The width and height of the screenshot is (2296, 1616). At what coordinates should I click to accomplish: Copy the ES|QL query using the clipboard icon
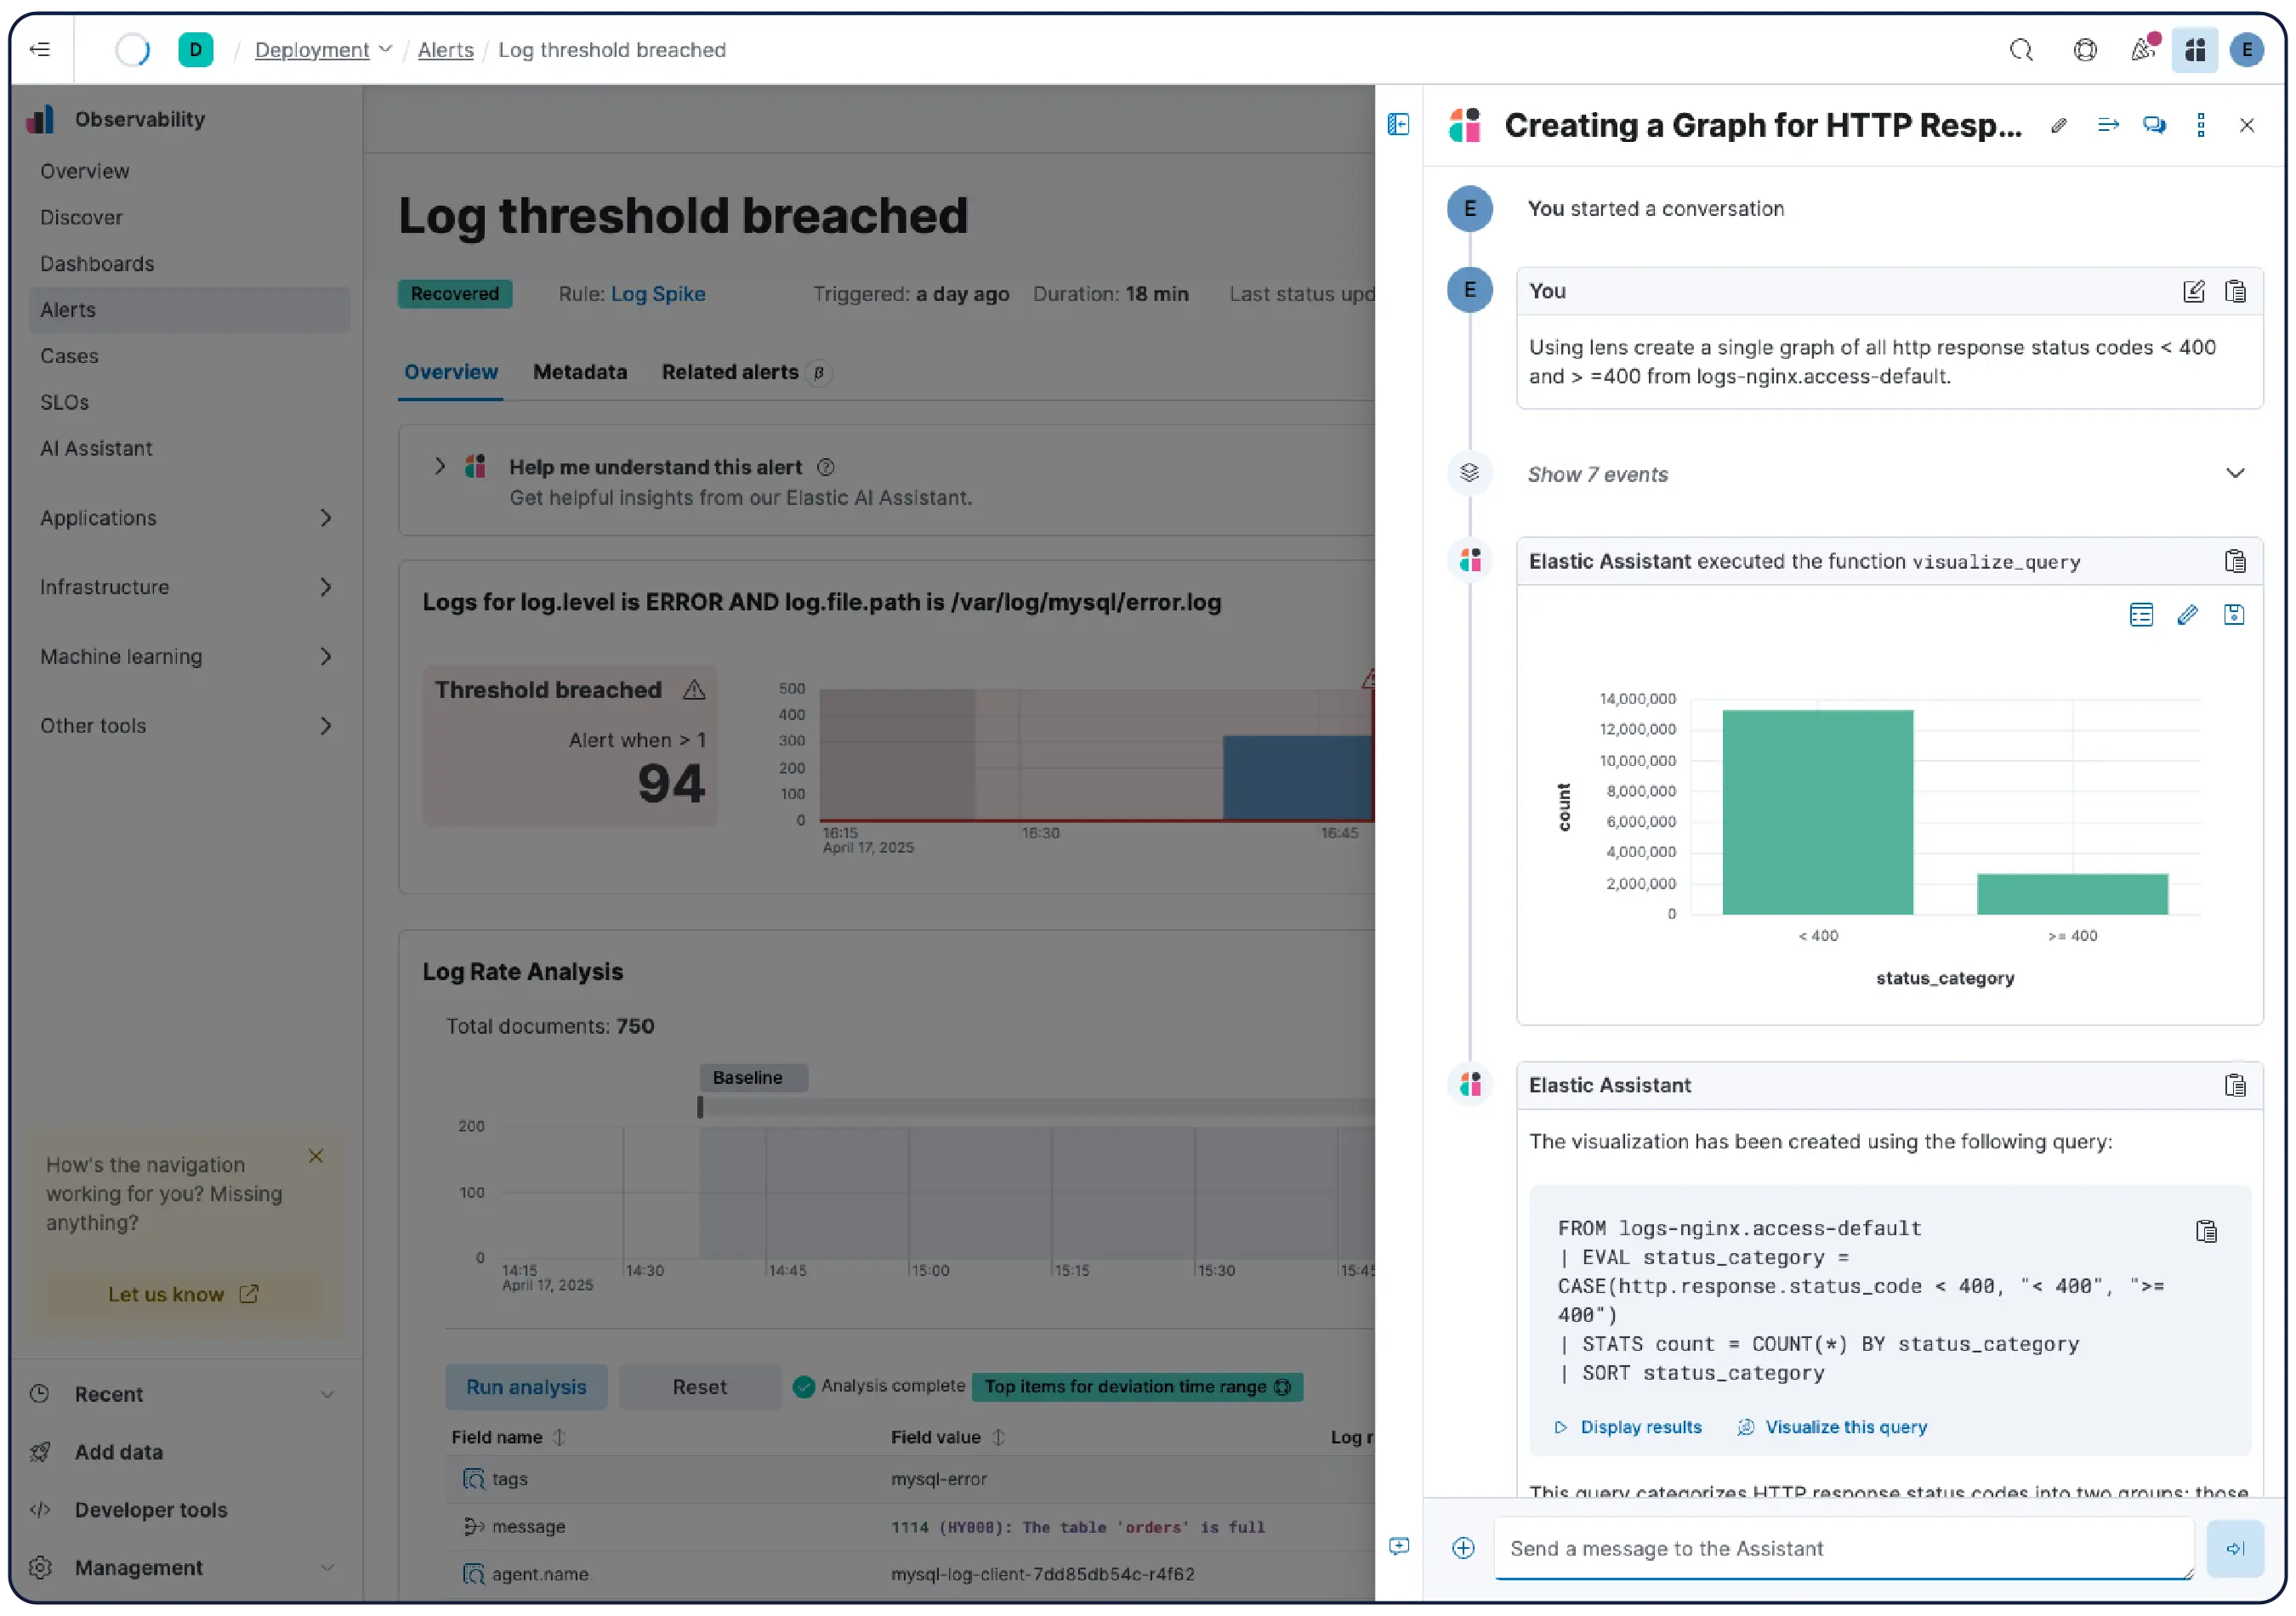[x=2207, y=1231]
